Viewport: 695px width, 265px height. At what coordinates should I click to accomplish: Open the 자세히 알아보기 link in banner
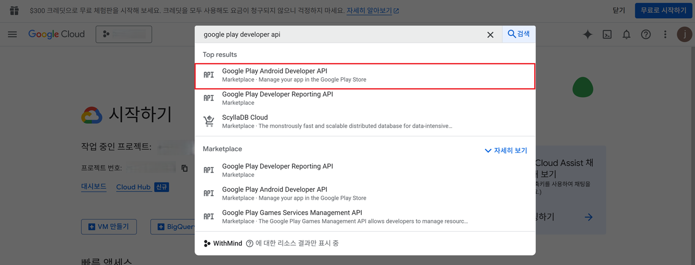pos(372,11)
